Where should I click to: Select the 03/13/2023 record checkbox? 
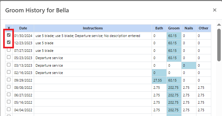[9, 64]
